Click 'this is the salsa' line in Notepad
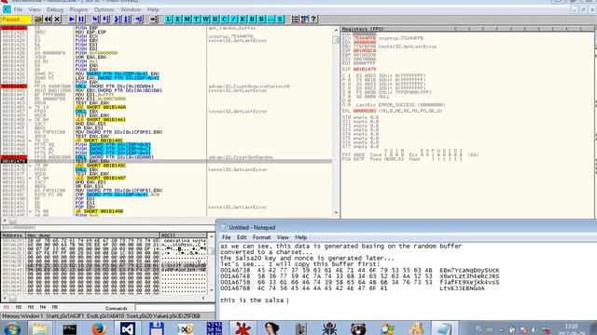597x335 pixels. click(252, 300)
